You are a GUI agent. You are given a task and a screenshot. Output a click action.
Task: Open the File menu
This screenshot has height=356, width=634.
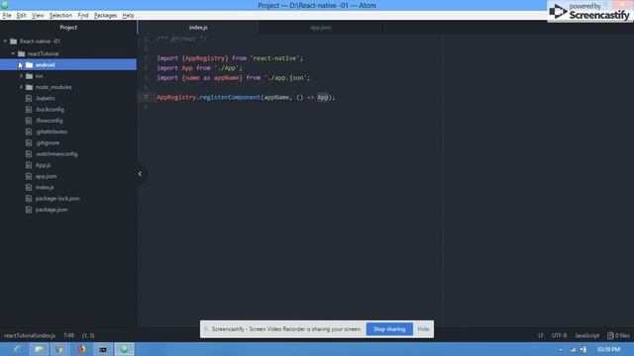7,16
